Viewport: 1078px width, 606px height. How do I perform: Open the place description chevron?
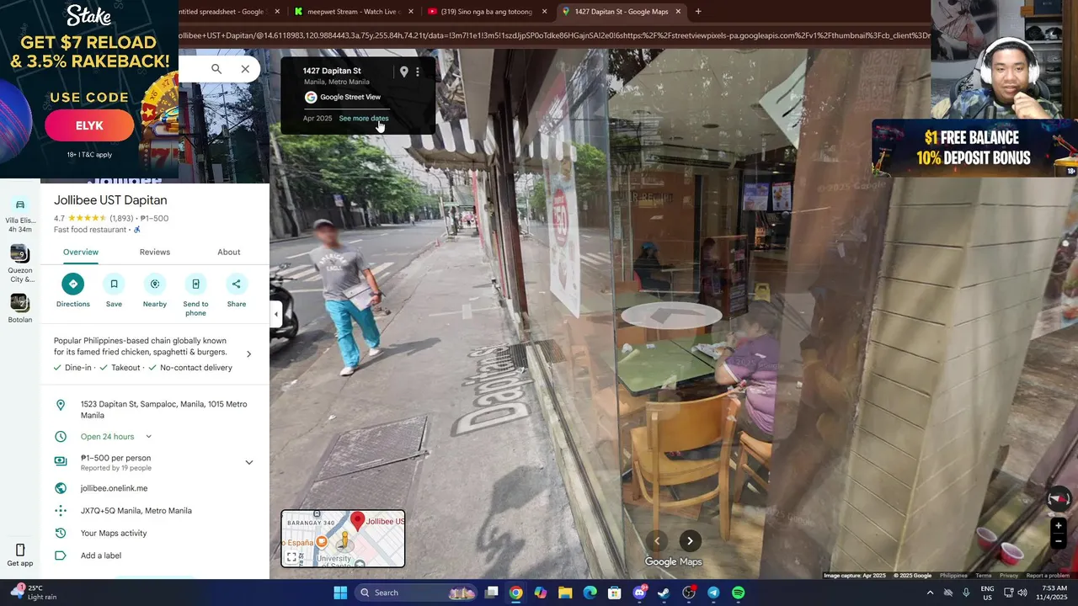click(x=248, y=354)
